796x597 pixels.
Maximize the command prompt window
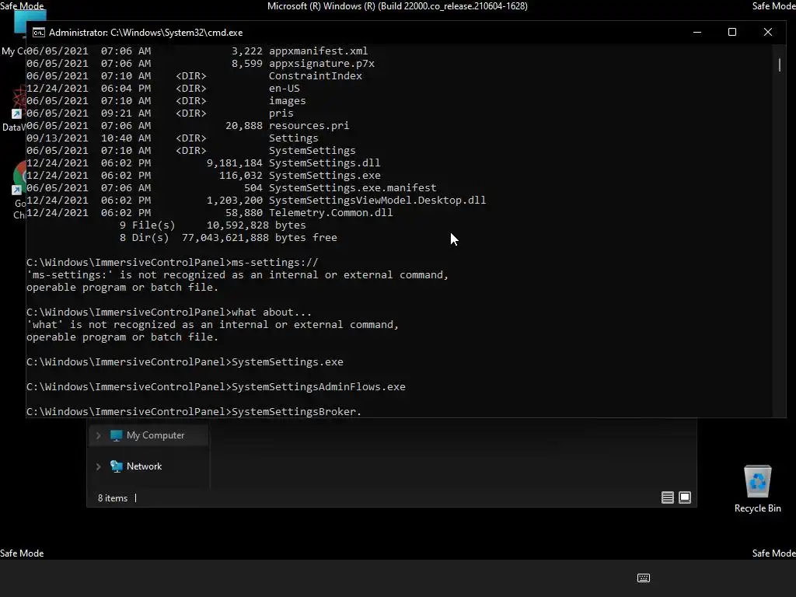[x=732, y=33]
